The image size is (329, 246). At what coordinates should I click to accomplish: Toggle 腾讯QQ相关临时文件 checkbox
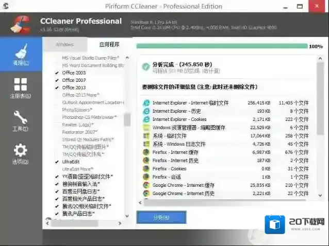click(57, 206)
